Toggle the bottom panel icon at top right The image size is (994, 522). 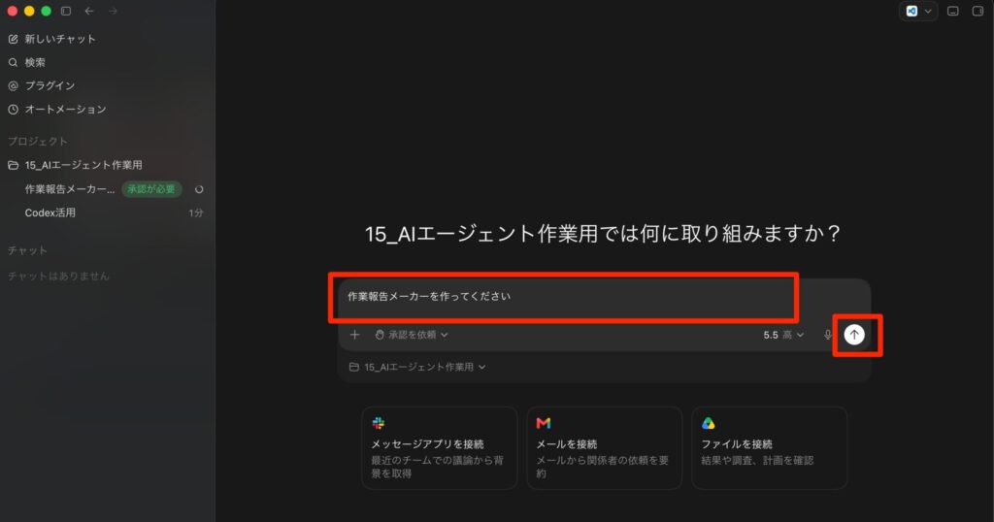pos(953,11)
